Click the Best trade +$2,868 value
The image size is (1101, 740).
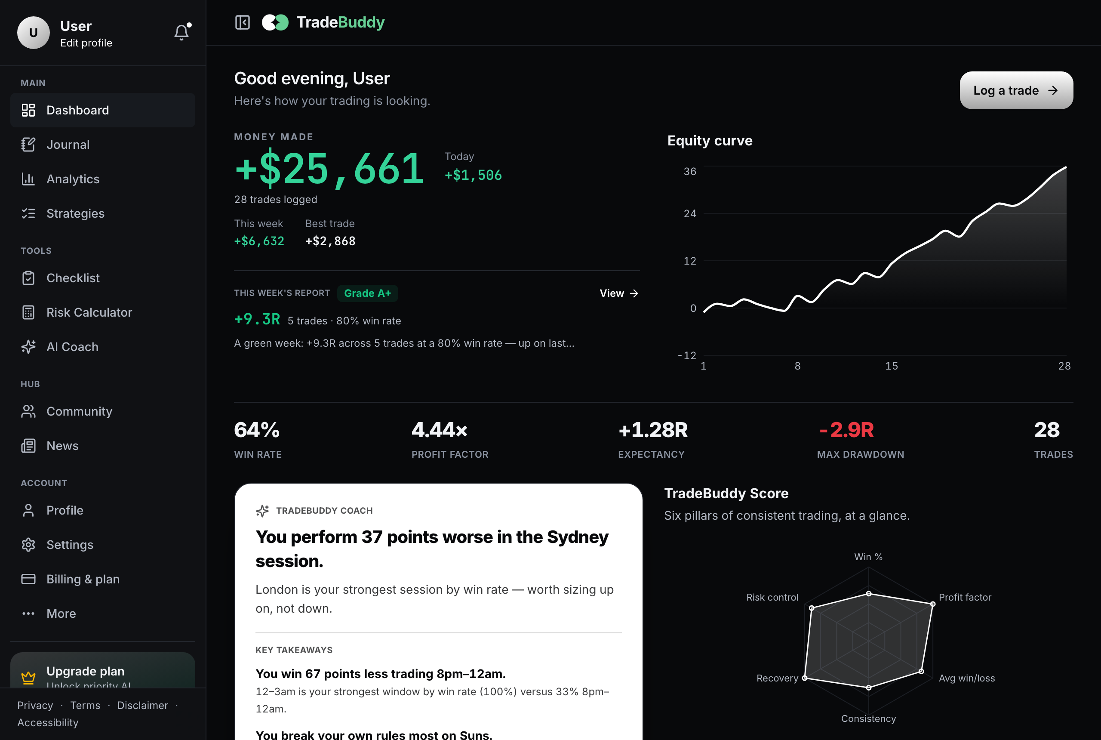coord(330,241)
